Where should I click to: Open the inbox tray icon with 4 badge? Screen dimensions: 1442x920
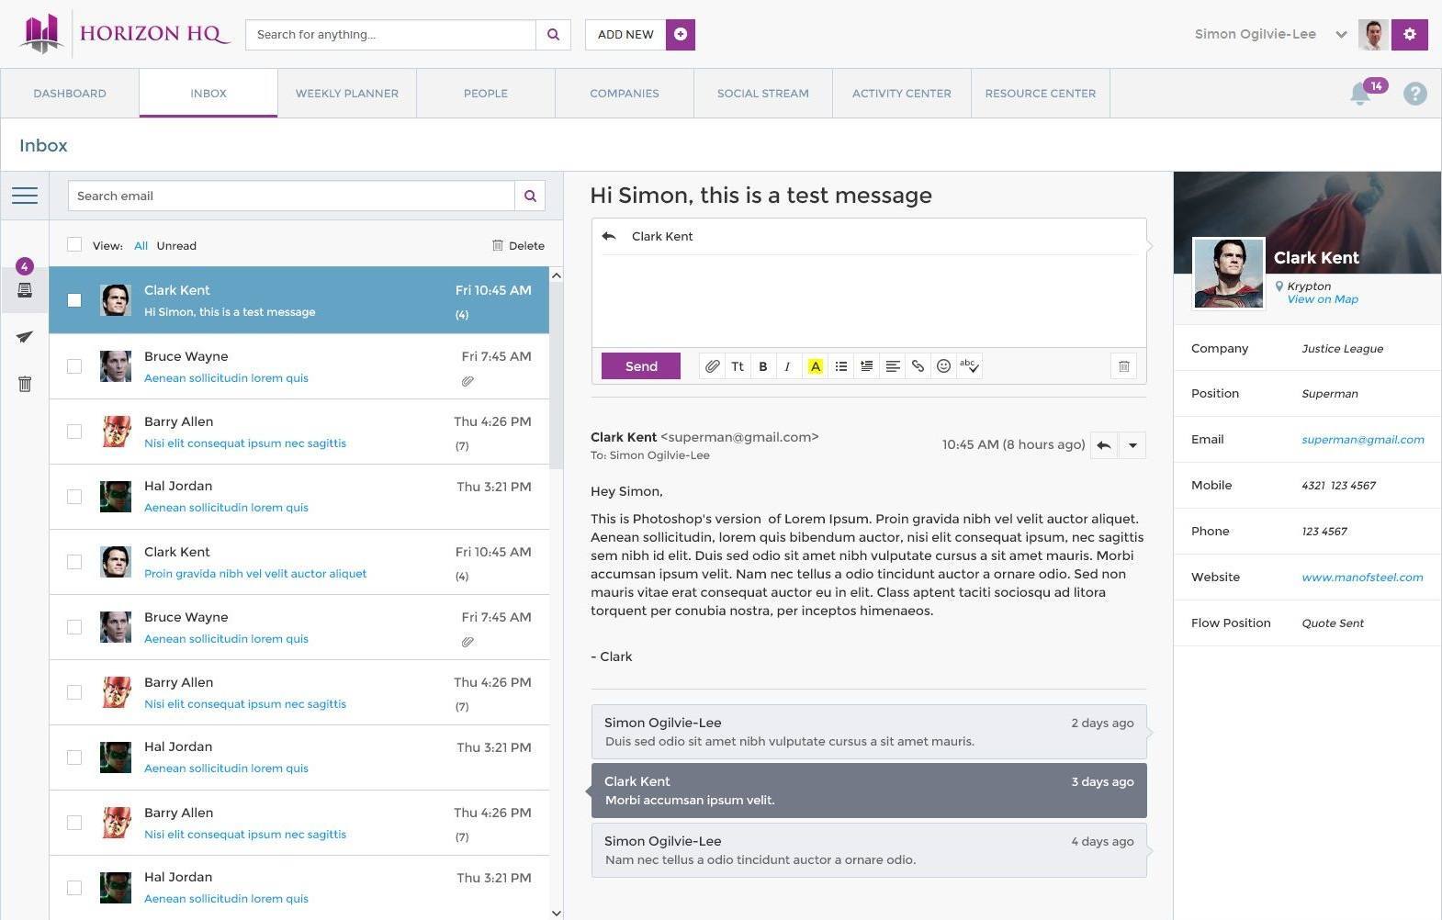pos(25,290)
